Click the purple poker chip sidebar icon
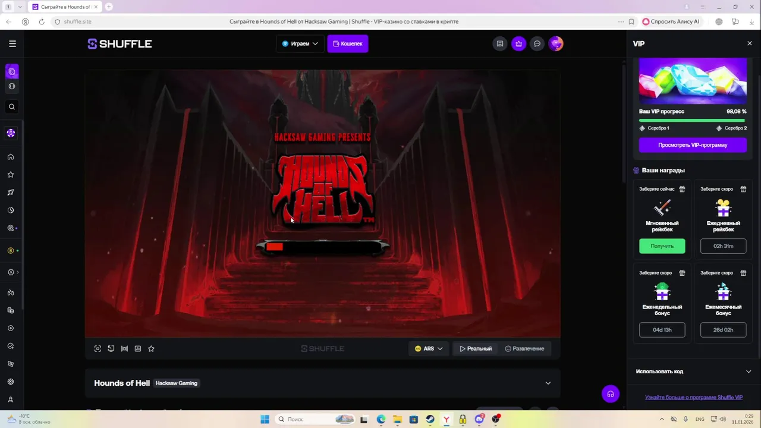 pyautogui.click(x=11, y=133)
